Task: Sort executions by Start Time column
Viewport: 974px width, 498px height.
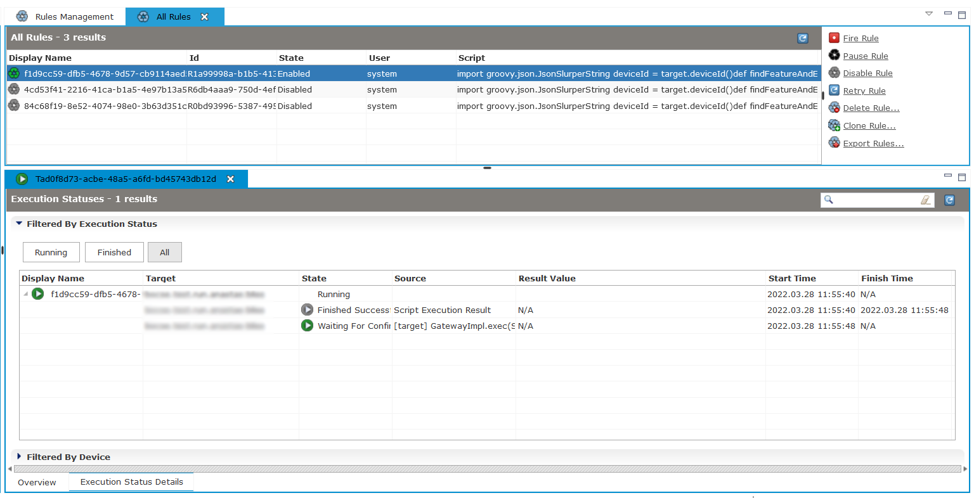Action: tap(812, 278)
